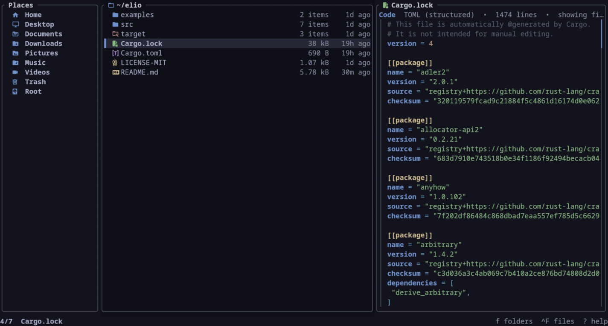This screenshot has height=326, width=608.
Task: Click the Downloads icon in the sidebar
Action: pyautogui.click(x=16, y=43)
